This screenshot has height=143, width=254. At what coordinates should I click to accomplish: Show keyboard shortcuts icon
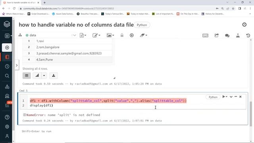pos(205,35)
